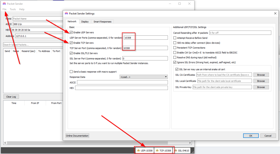Click the Address field showing 127.0.0.1
The width and height of the screenshot is (280, 154).
[39, 36]
